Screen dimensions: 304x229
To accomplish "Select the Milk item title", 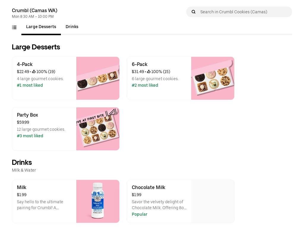I will tap(21, 188).
